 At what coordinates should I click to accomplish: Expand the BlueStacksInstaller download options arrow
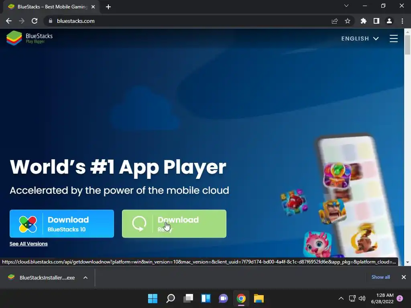85,278
